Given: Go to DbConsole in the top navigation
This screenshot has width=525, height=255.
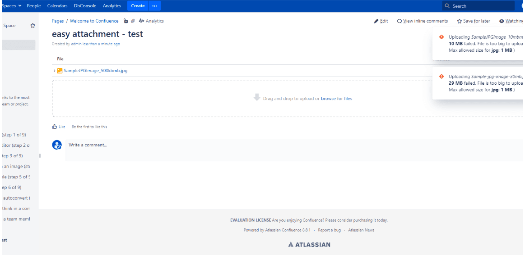Looking at the screenshot, I should (85, 6).
